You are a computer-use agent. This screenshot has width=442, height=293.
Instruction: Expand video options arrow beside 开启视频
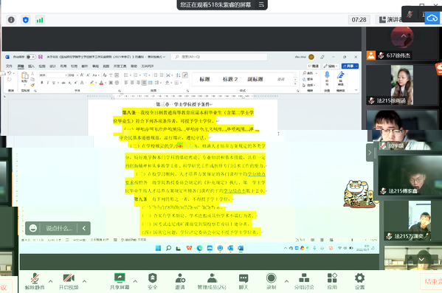[84, 281]
